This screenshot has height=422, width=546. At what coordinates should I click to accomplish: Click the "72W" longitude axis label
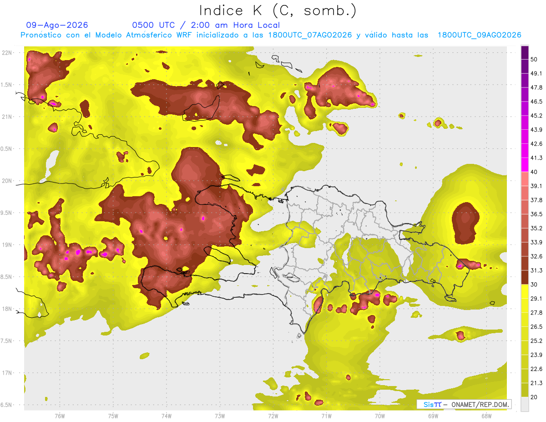(x=273, y=416)
